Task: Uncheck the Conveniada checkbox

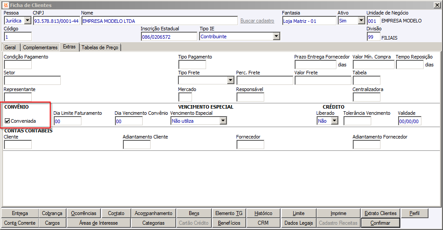Action: pyautogui.click(x=7, y=121)
